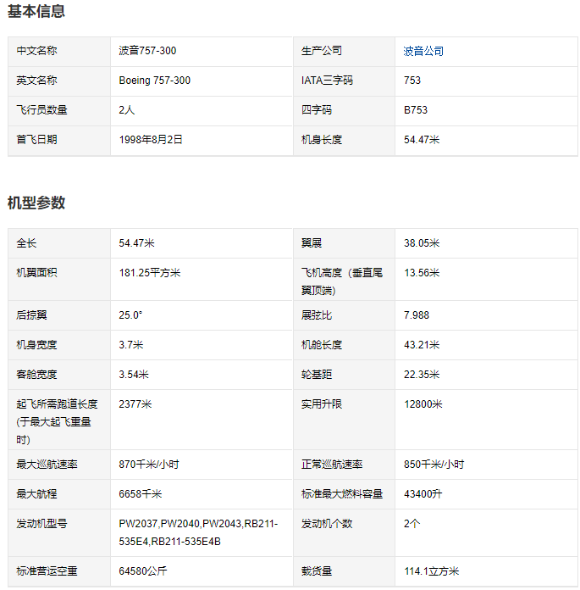Select the 实用升限 label
This screenshot has height=590, width=580.
[x=322, y=404]
